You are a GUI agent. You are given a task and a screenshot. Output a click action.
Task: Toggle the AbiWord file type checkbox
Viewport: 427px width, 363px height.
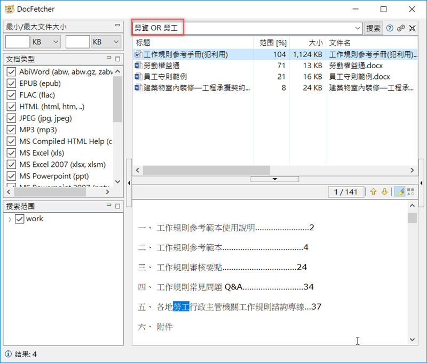(11, 72)
